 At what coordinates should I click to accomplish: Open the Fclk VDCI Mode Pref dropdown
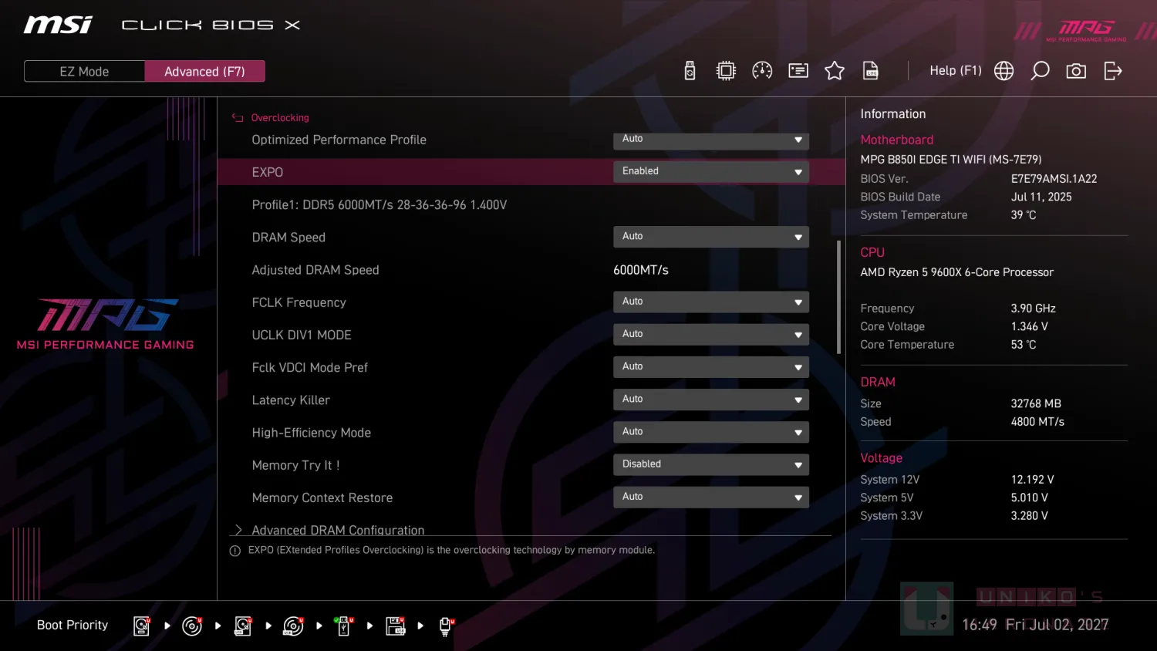[711, 367]
